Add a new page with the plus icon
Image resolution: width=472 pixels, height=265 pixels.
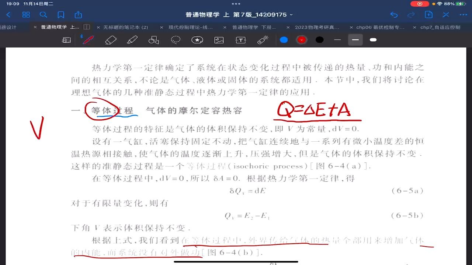coord(428,15)
